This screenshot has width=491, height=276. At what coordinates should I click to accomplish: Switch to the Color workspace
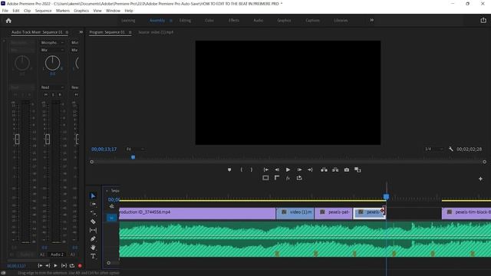pyautogui.click(x=209, y=21)
